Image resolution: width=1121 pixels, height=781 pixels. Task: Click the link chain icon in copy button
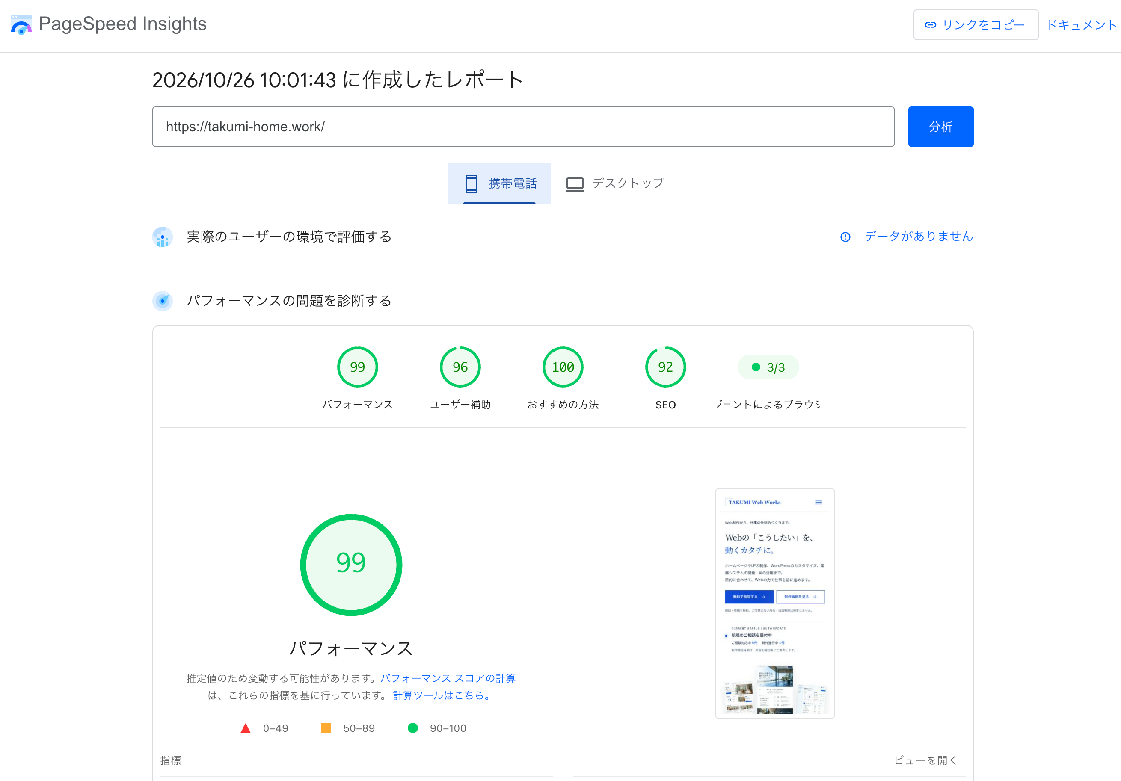click(x=931, y=25)
